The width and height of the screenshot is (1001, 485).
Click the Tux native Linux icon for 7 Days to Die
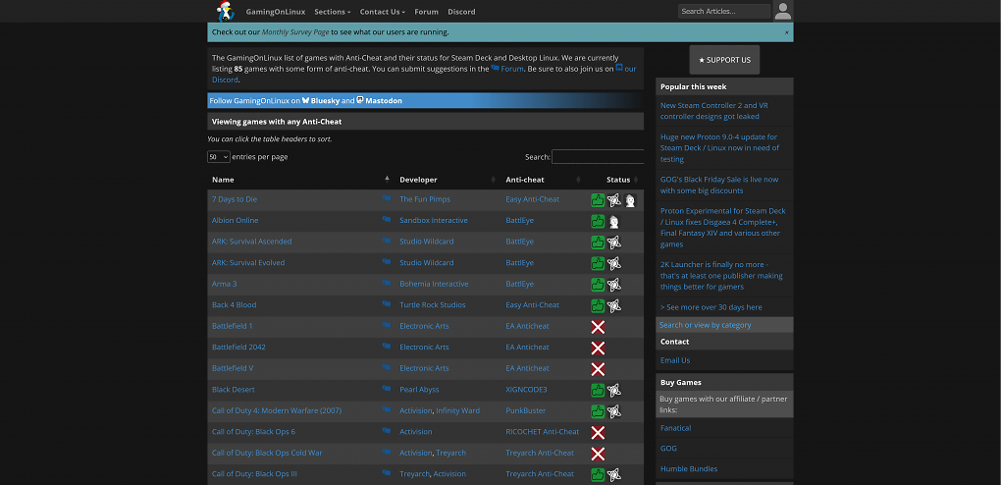click(x=630, y=200)
